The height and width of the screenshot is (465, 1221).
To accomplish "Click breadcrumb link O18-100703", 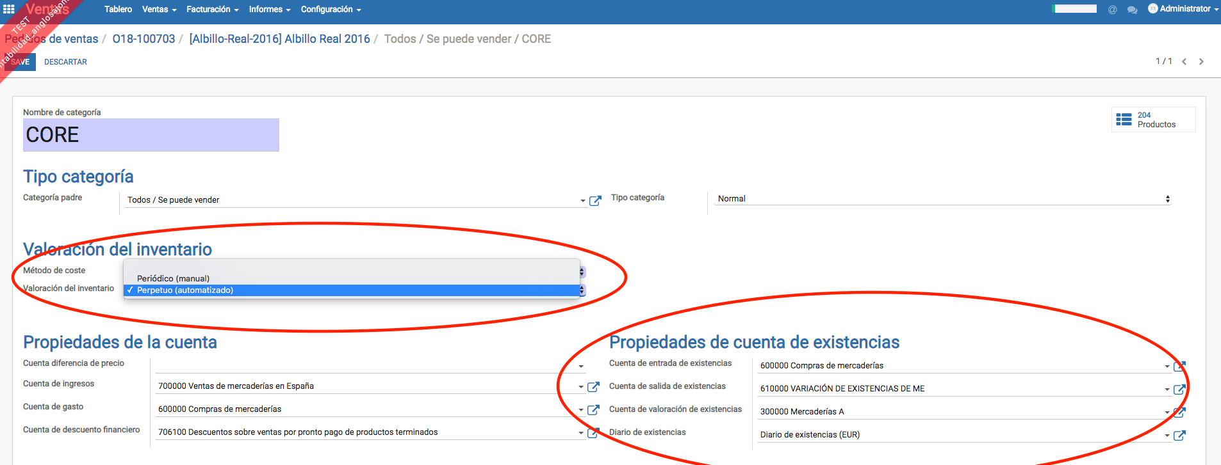I will point(143,39).
